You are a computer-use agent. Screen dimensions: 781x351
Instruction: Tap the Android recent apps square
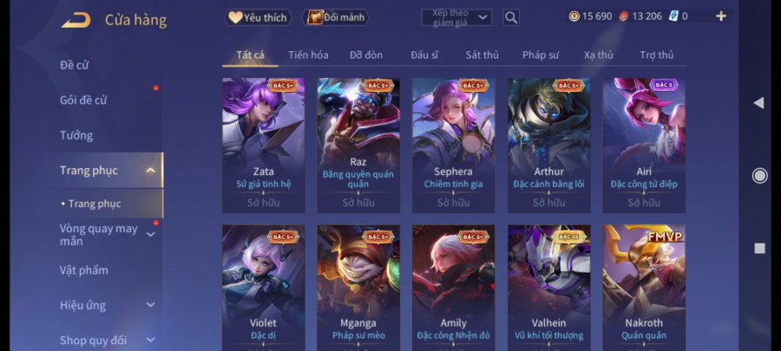759,248
